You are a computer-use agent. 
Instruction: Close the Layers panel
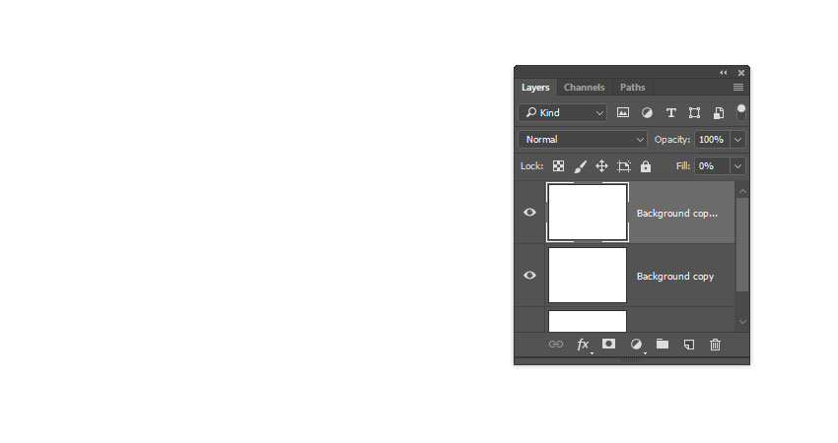741,73
